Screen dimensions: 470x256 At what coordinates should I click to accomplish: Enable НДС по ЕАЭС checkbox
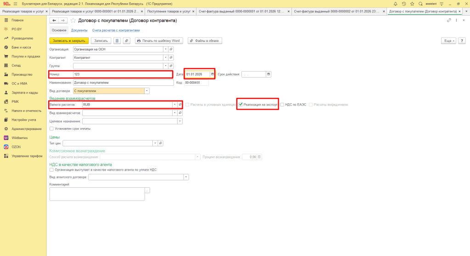(x=282, y=105)
